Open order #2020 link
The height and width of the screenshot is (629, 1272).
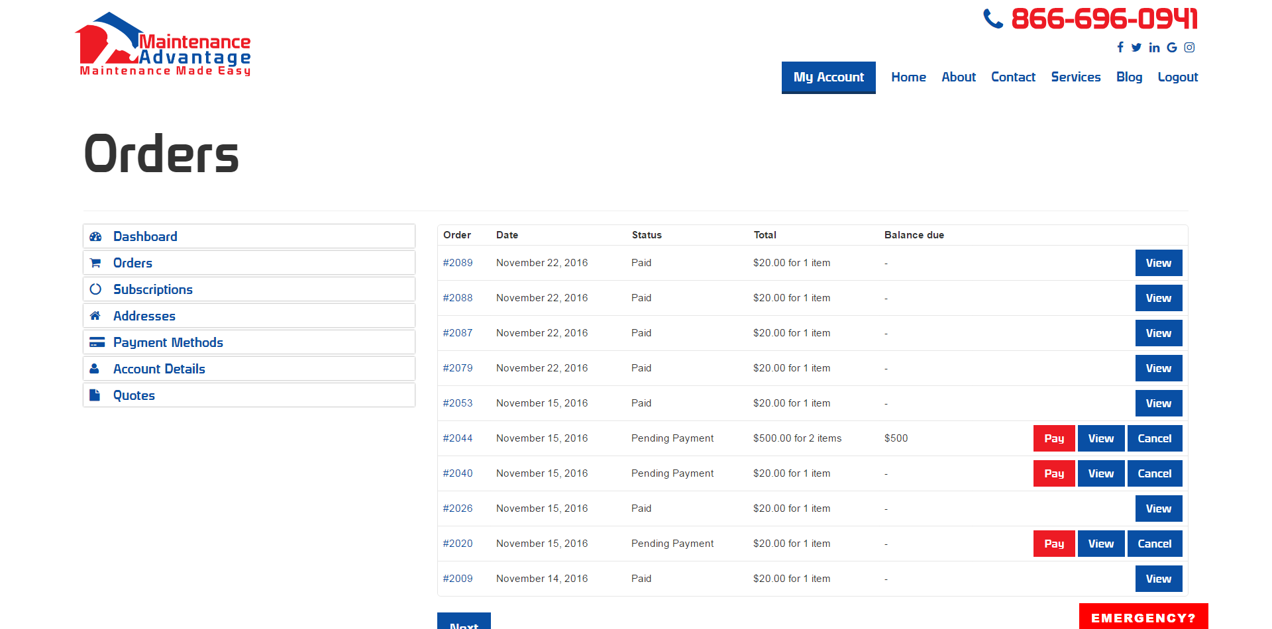coord(458,544)
